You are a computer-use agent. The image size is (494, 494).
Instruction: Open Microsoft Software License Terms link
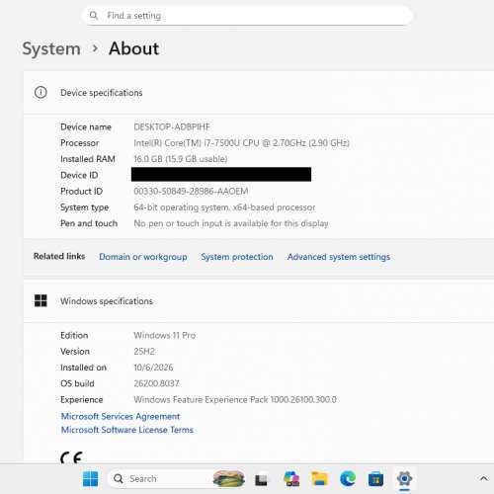[127, 430]
